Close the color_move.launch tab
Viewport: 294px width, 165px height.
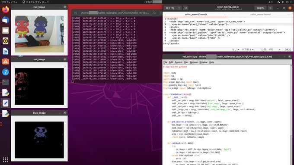(x=290, y=14)
